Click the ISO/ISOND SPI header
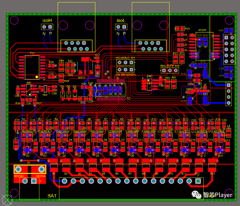 [125, 62]
